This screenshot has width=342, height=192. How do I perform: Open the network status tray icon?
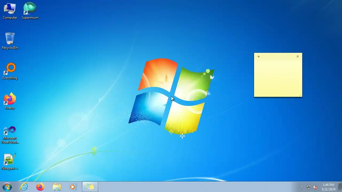(309, 187)
